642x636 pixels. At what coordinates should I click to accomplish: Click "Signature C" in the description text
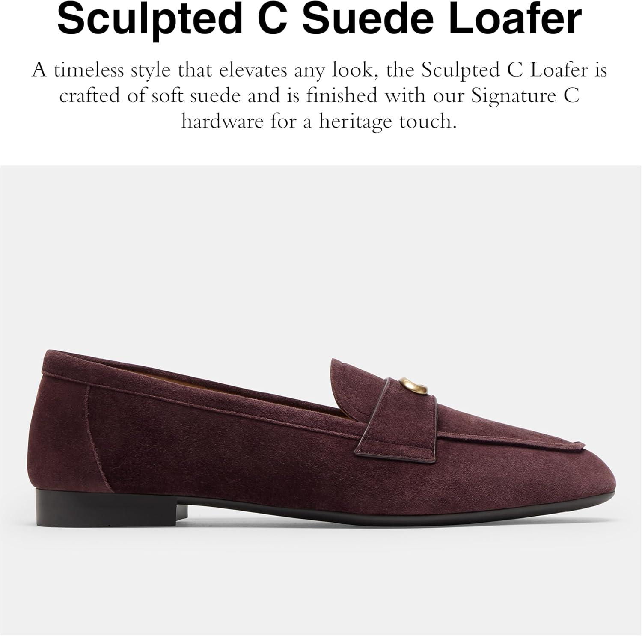526,96
